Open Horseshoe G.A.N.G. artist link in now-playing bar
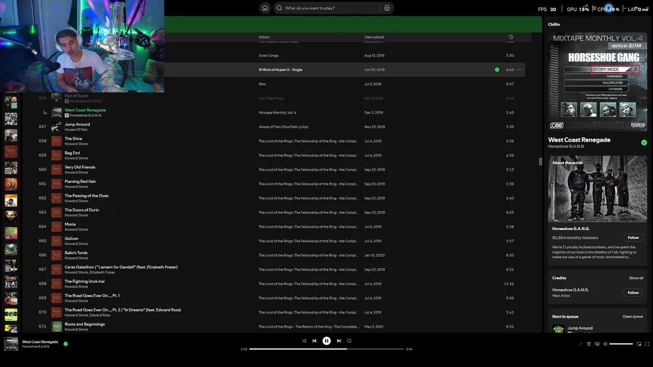Screen dimensions: 653x367 pos(36,347)
